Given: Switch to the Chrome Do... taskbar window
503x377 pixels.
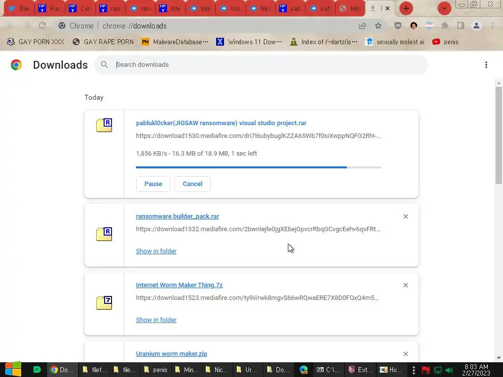Looking at the screenshot, I should pyautogui.click(x=62, y=370).
